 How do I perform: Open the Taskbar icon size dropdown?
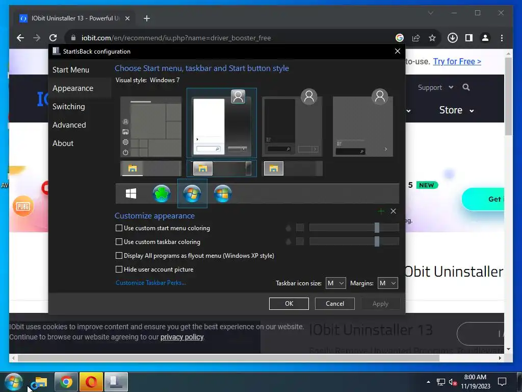pyautogui.click(x=335, y=283)
